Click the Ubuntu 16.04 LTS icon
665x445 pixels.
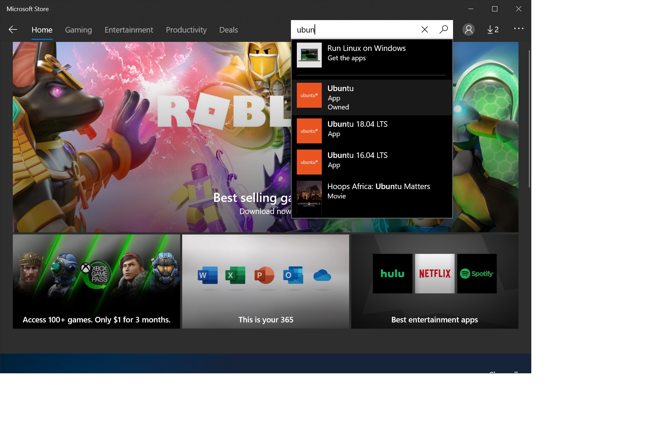point(309,162)
